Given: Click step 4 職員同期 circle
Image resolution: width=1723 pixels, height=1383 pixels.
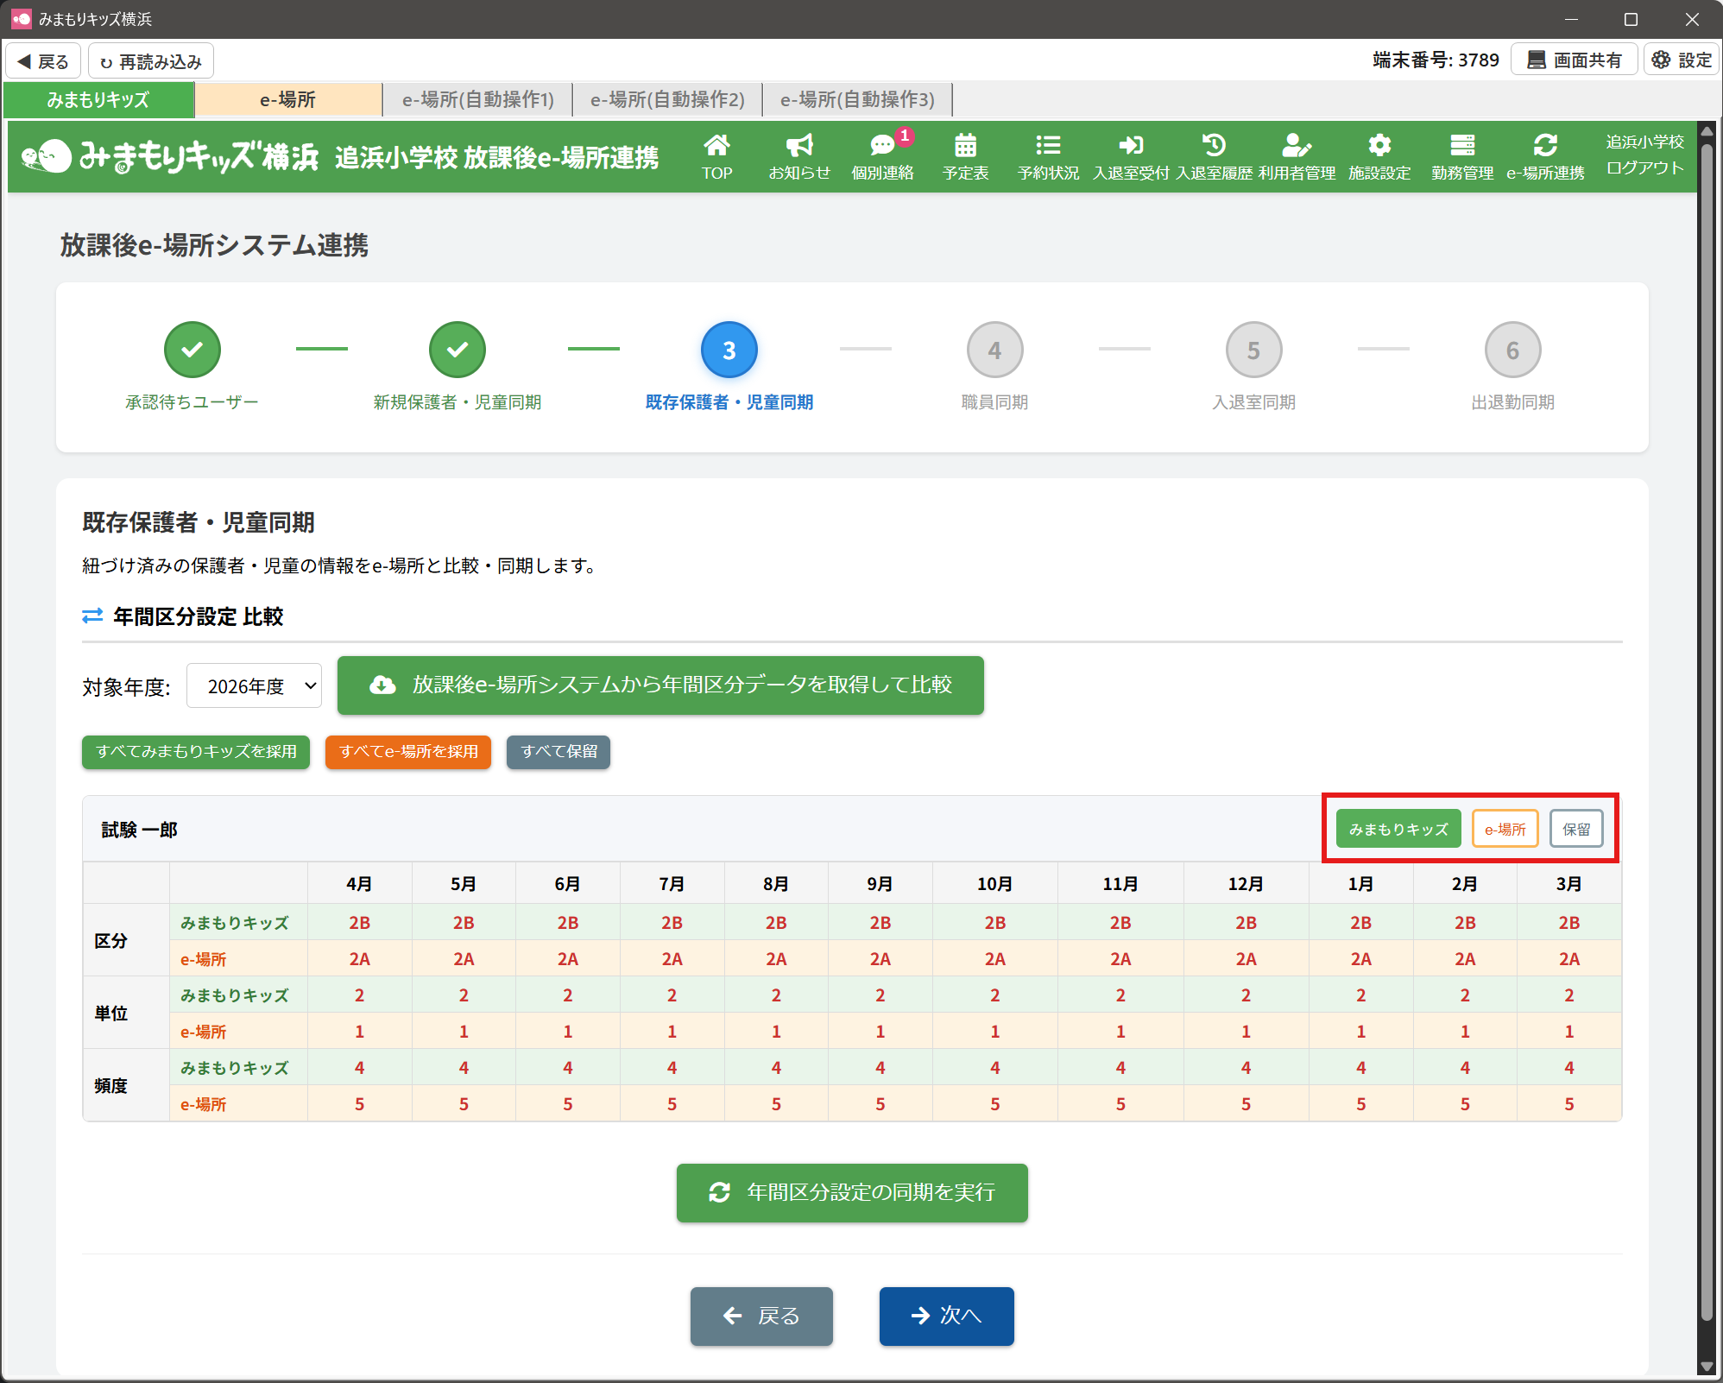Looking at the screenshot, I should [994, 350].
